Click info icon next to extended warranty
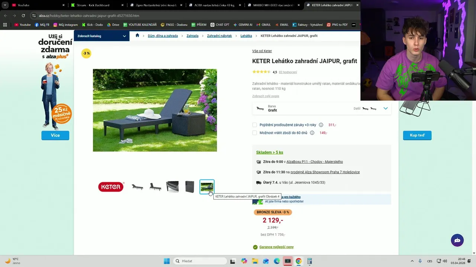The width and height of the screenshot is (476, 267). 321,125
